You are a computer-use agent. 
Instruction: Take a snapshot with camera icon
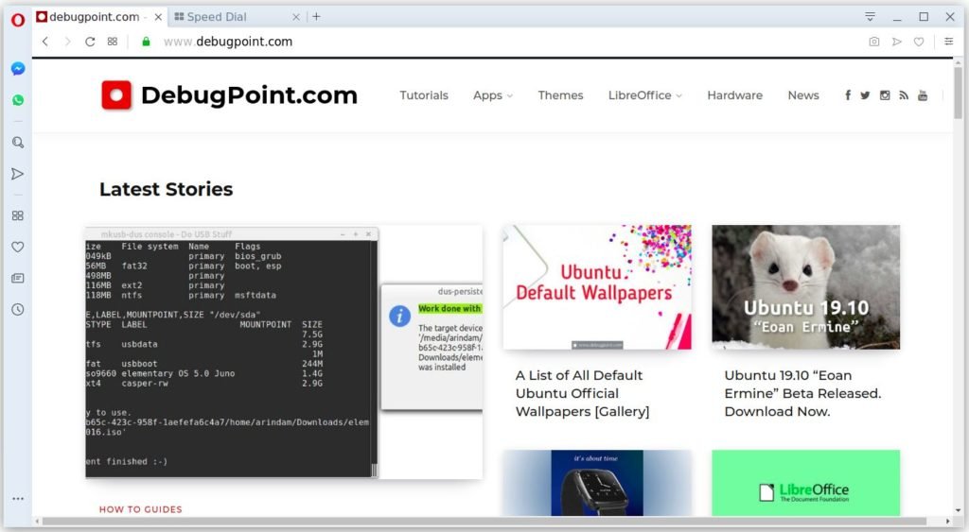(873, 42)
